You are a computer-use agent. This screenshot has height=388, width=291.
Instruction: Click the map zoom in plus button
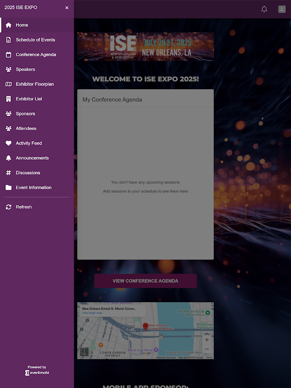(x=207, y=340)
